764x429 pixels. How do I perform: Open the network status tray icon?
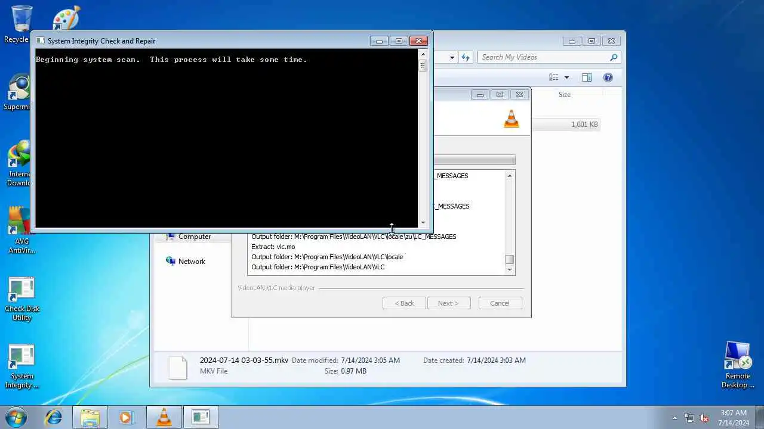point(689,418)
